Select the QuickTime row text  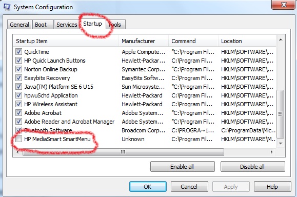[36, 52]
